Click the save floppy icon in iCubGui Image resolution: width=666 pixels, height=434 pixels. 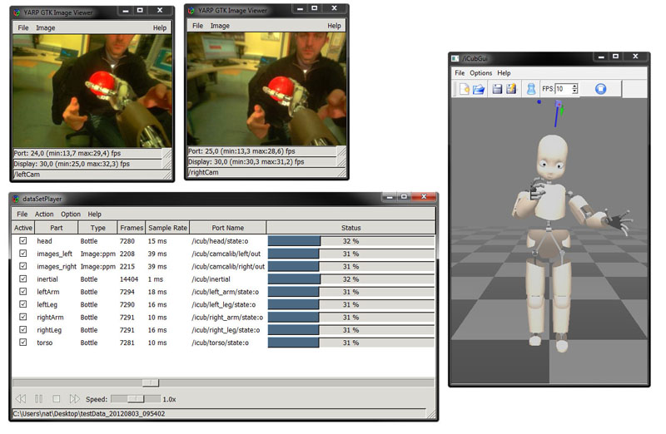point(497,89)
